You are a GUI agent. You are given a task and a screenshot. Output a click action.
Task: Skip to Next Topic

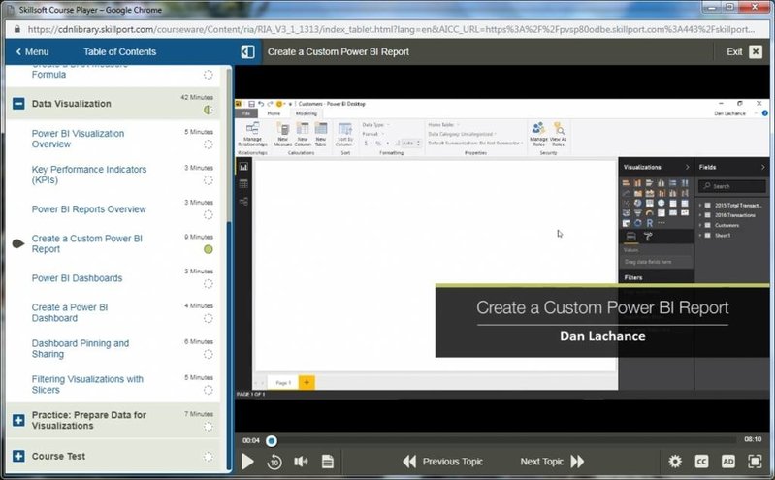(x=552, y=462)
